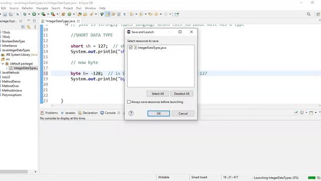Open Display Selected Console dropdown arrow
The height and width of the screenshot is (181, 321).
[x=306, y=113]
